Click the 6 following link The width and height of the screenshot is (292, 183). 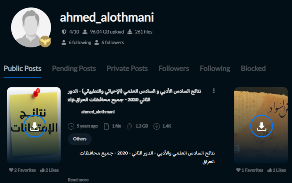coord(76,42)
